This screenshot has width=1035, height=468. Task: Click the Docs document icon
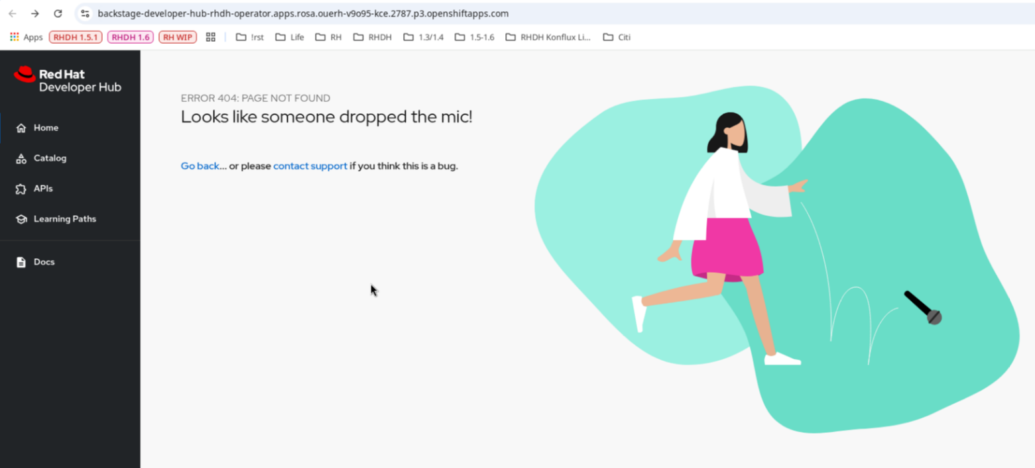[21, 262]
